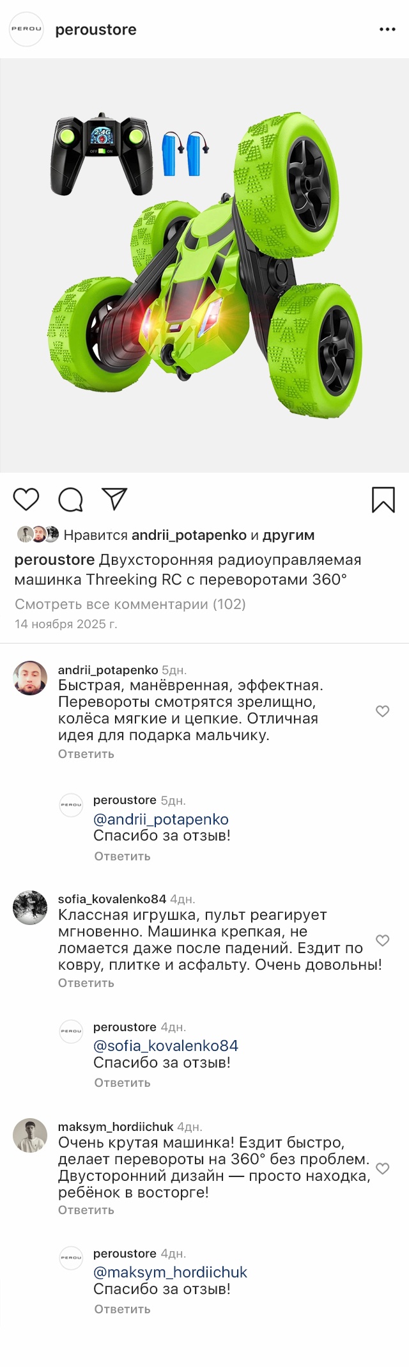Reply to sofia_kovalenko84's comment
The image size is (409, 1367).
[86, 983]
